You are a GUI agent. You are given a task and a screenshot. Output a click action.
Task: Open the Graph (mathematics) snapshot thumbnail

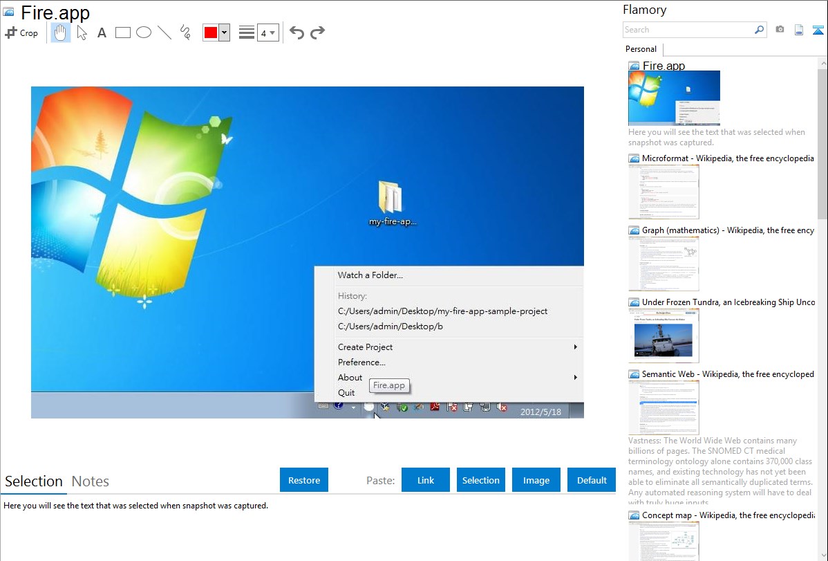tap(664, 264)
